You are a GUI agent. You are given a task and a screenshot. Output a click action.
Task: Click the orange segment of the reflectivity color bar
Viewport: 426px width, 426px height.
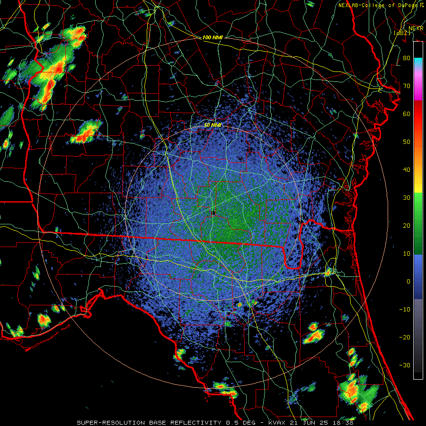418,156
